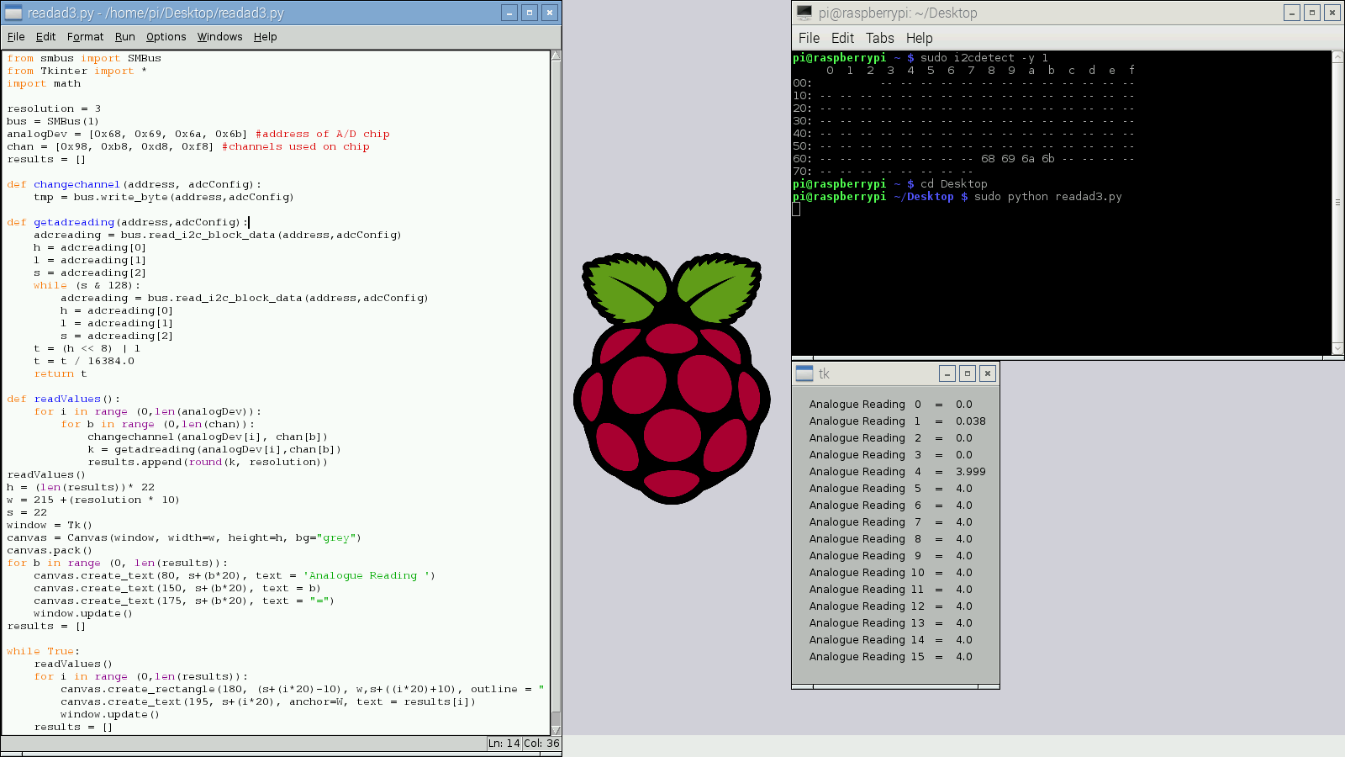Click the terminal title 'pi@raspberrypi: ~/Desktop'
Screen dimensions: 1345x757
(898, 13)
